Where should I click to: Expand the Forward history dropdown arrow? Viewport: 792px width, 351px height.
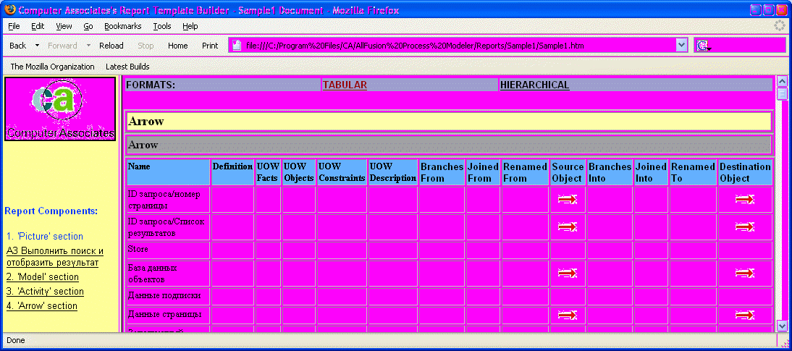[88, 46]
